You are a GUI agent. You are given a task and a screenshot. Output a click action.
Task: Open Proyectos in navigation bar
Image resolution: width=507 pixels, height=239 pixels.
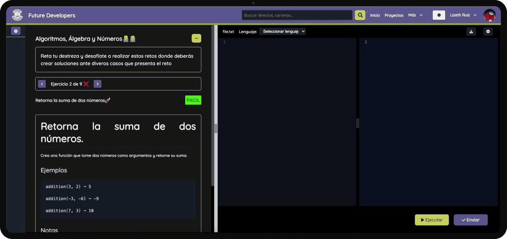pos(394,15)
